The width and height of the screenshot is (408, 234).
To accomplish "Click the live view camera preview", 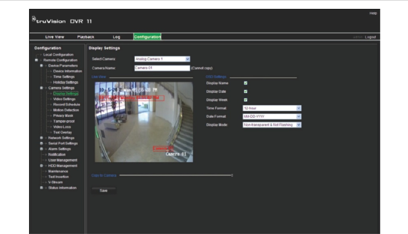I will tap(144, 122).
